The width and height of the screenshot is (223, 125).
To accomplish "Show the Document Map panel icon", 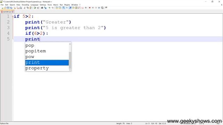I will (76, 8).
